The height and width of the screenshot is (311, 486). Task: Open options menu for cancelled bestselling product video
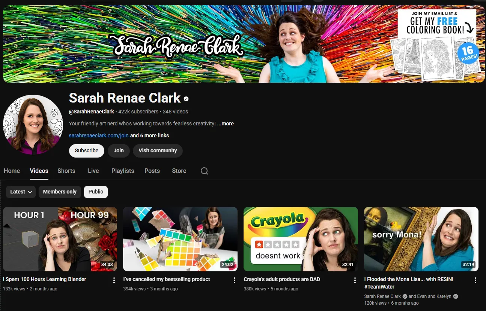[x=235, y=280]
